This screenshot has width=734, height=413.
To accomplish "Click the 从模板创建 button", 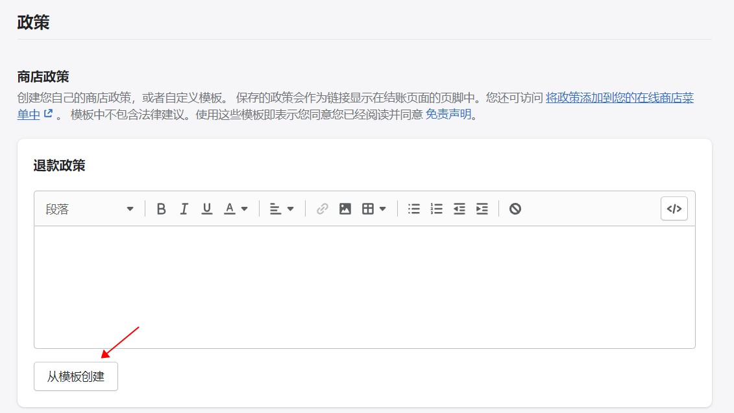I will [76, 377].
